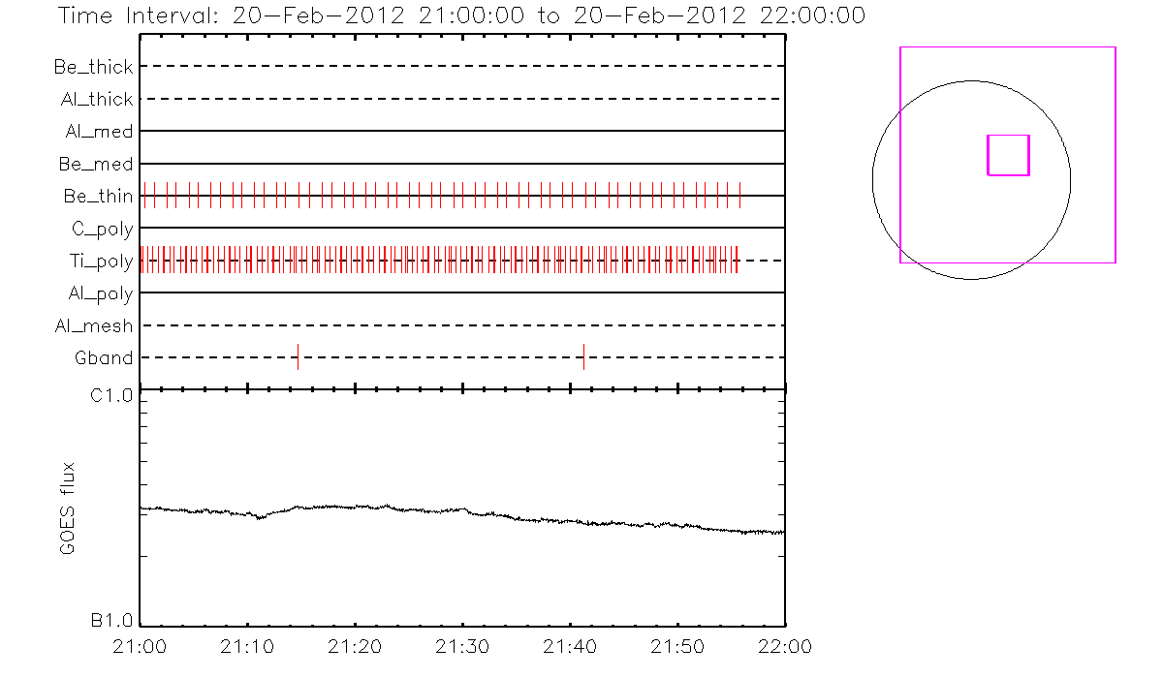
Task: Click the B1.0 flux level label
Action: click(x=111, y=620)
